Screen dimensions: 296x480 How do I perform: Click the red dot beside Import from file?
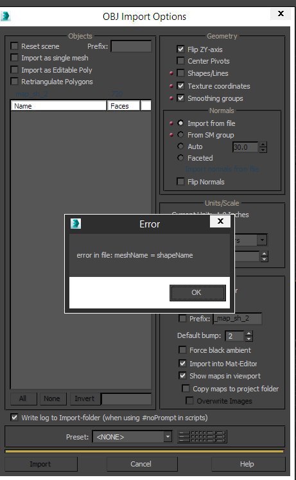point(171,123)
